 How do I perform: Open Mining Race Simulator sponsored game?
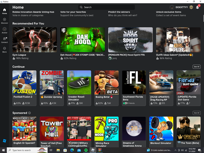(x=106, y=132)
